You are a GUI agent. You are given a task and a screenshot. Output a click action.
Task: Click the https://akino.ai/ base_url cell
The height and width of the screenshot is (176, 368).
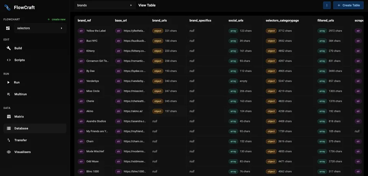pos(130,111)
